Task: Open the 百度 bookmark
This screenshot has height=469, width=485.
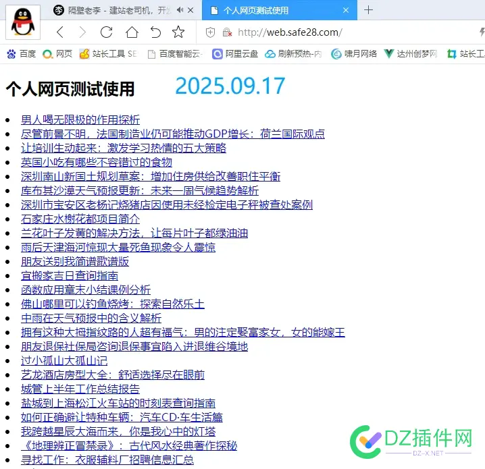Action: point(22,54)
